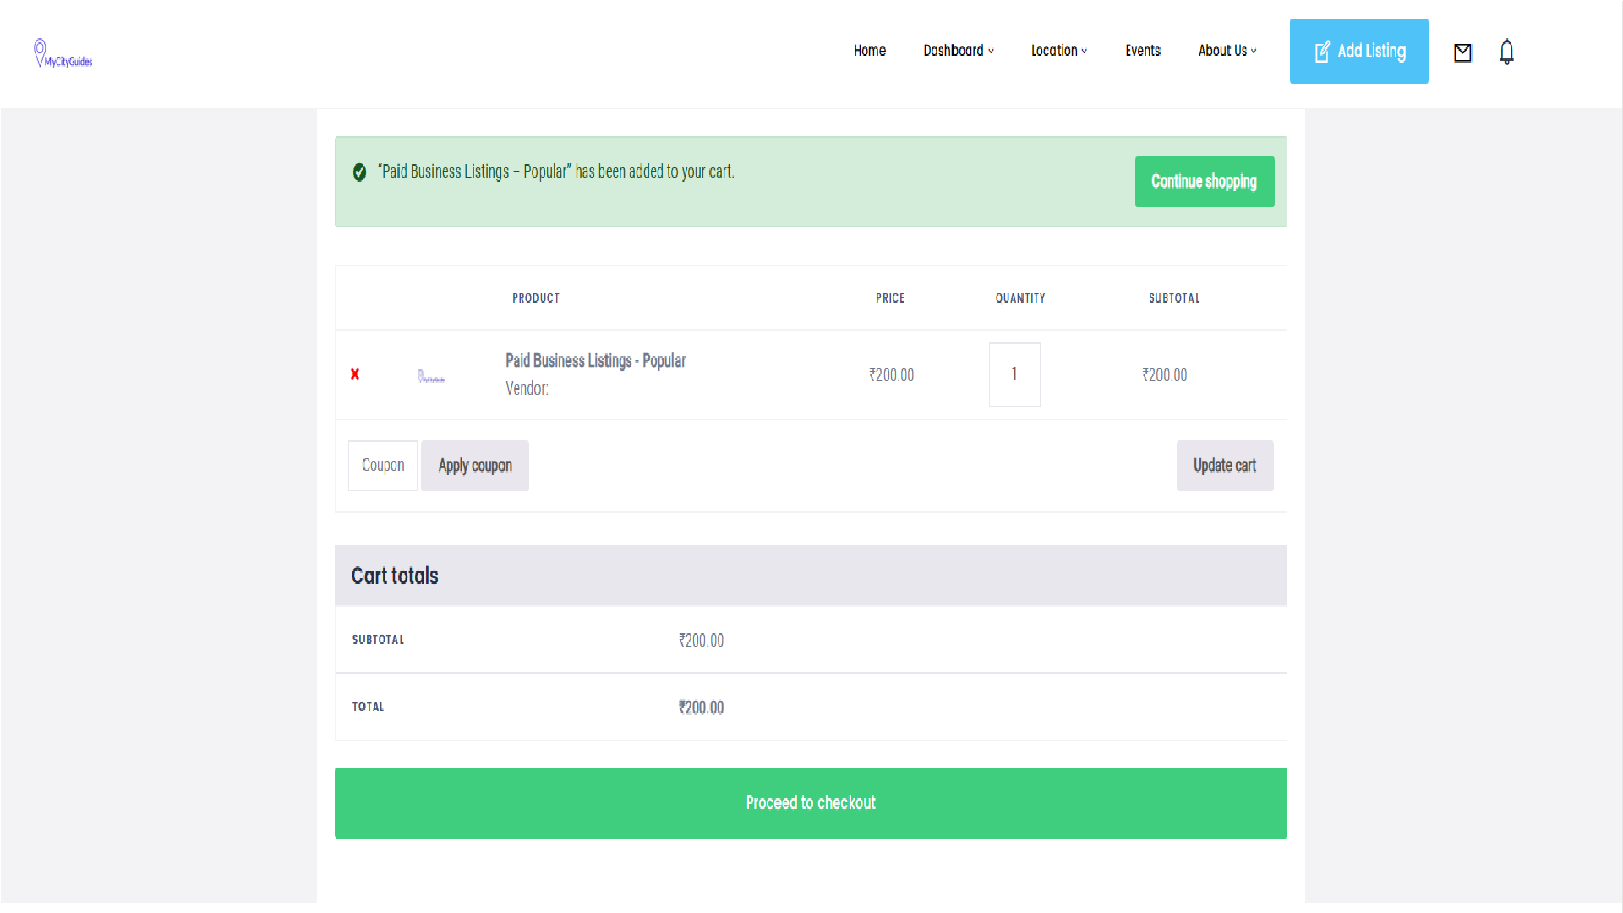The image size is (1623, 913).
Task: Expand the About Us menu
Action: (1222, 51)
